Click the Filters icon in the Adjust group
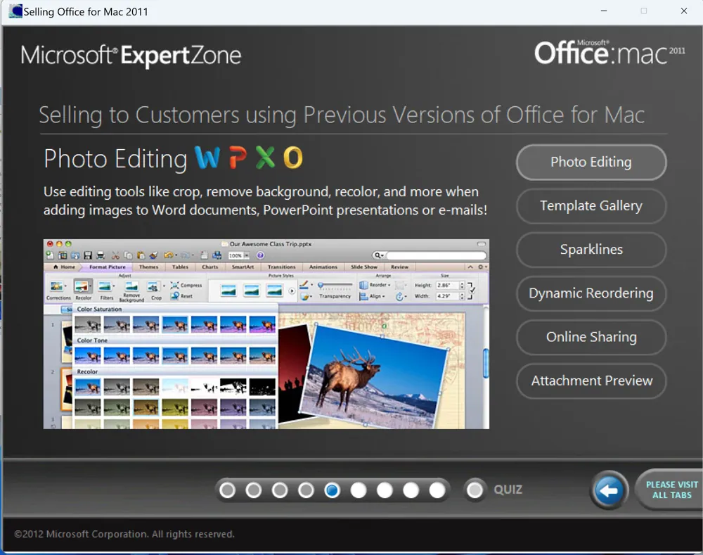Screen dimensions: 703x555 pyautogui.click(x=105, y=286)
